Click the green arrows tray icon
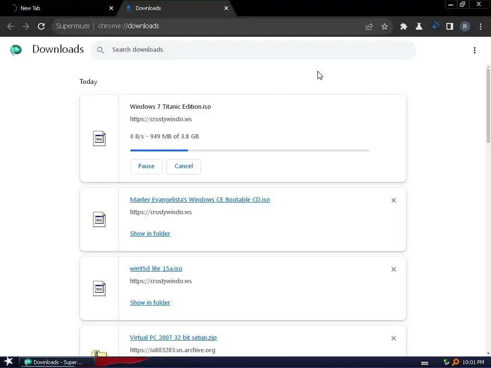The height and width of the screenshot is (368, 491). (446, 362)
